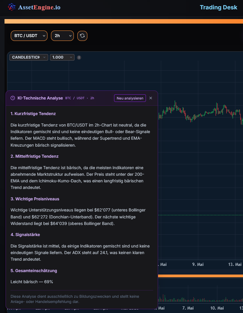Click the paragraph mentioning $64'039 resistance
243x313 pixels.
[78, 217]
